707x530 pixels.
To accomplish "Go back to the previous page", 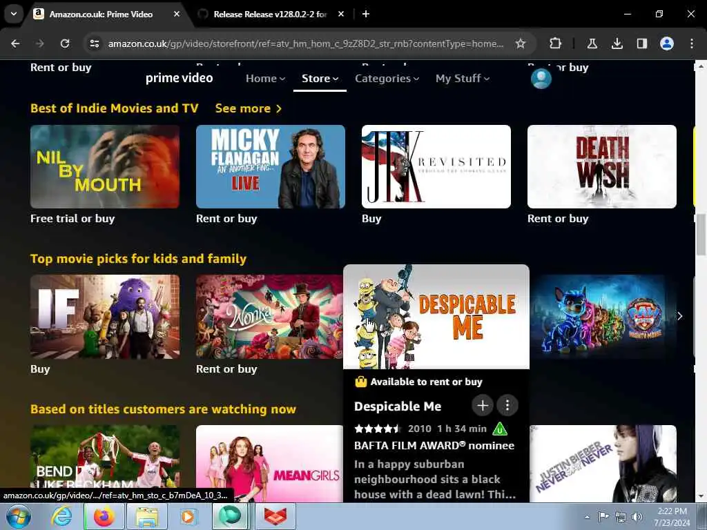I will coord(15,43).
